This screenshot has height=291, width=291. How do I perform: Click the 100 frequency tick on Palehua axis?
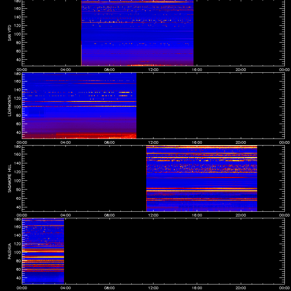coord(17,252)
